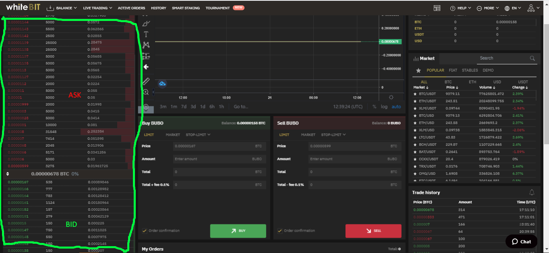Open the user account dropdown
The height and width of the screenshot is (253, 549).
533,8
